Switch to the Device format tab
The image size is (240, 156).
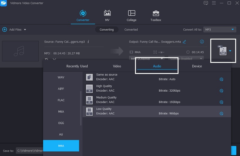tap(197, 66)
